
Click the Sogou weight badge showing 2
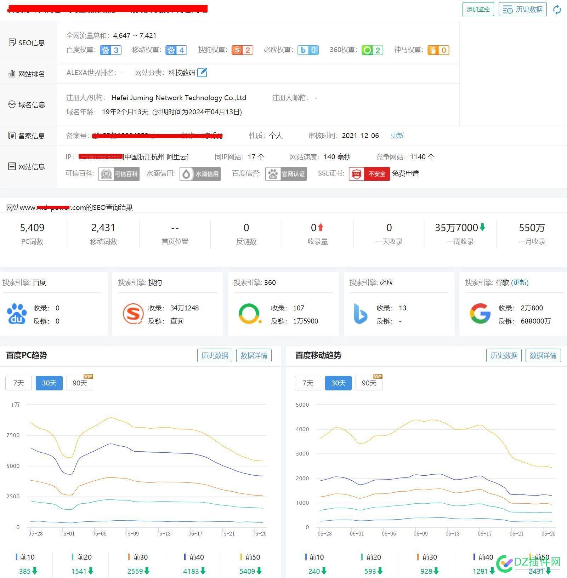point(242,50)
